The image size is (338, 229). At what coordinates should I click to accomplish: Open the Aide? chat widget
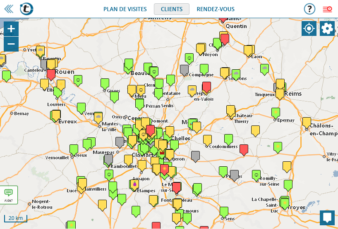pos(9,195)
